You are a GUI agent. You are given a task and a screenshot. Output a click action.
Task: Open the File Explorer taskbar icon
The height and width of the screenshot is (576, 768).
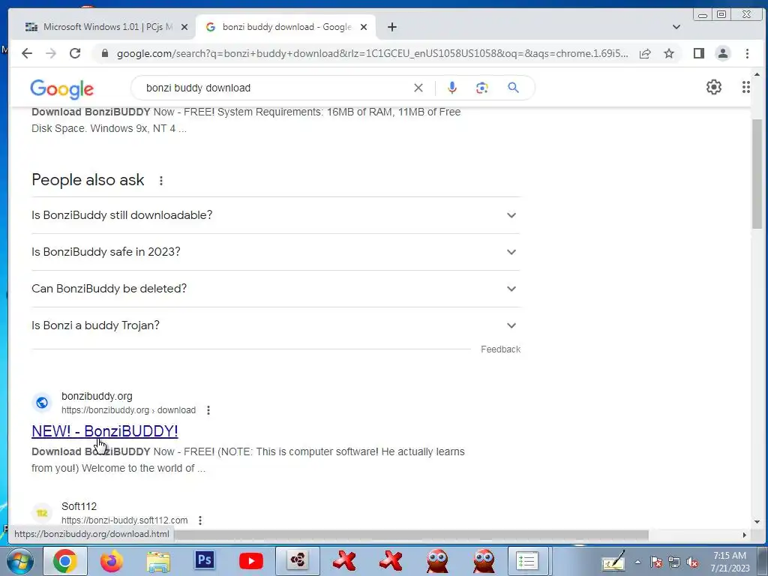pyautogui.click(x=158, y=561)
